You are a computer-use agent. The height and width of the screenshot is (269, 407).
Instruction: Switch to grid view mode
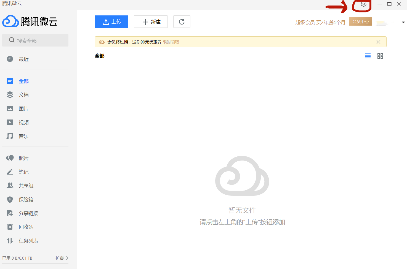pos(380,56)
